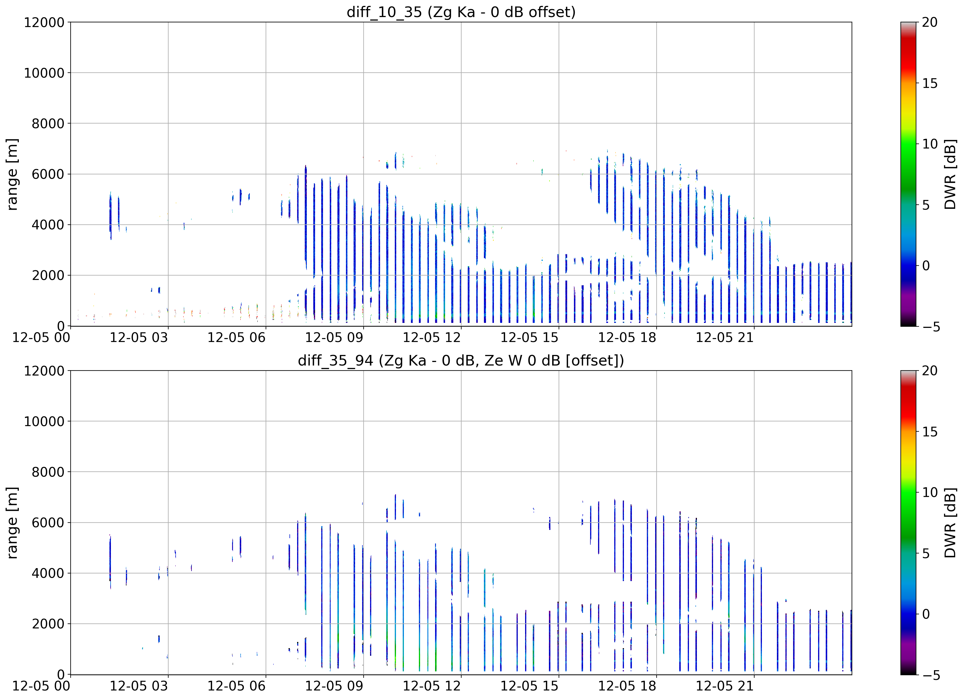Click the '12-05 06' x-tick label under the diff_10_35 plot
Viewport: 964px width, 699px height.
point(236,338)
